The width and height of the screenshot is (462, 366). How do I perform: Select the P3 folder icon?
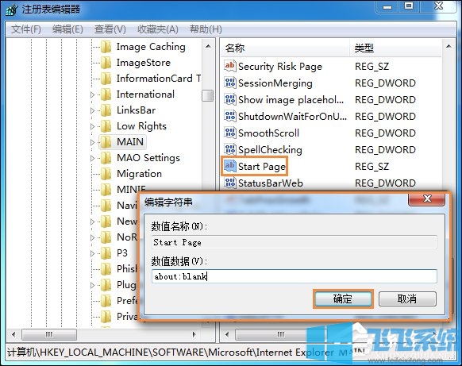tap(106, 253)
